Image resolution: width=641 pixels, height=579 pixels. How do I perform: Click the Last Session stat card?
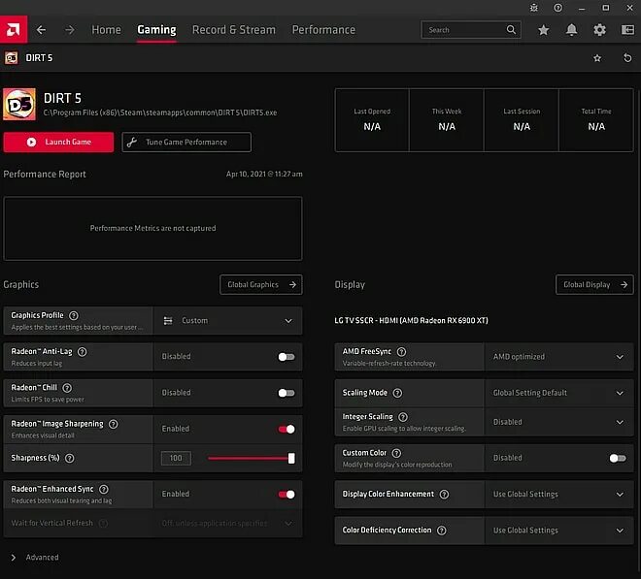click(522, 120)
